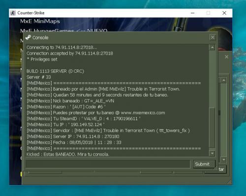Click the Counter-Strike icon in the title bar
Image resolution: width=246 pixels, height=196 pixels.
point(13,13)
